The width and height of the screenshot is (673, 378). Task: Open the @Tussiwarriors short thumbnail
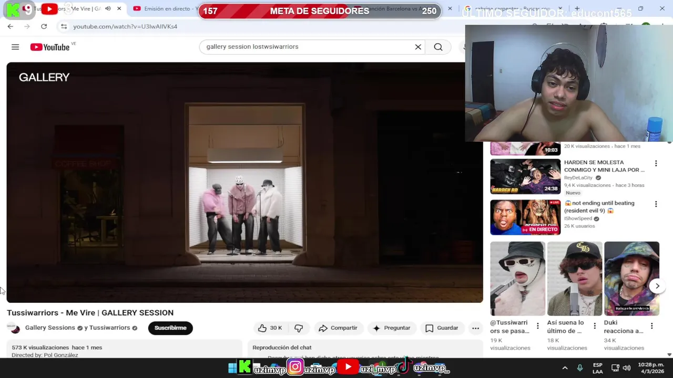(517, 279)
